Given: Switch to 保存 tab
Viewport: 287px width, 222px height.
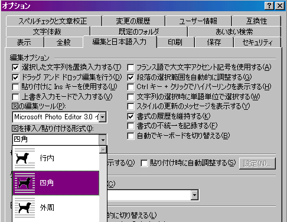Looking at the screenshot, I should point(214,42).
